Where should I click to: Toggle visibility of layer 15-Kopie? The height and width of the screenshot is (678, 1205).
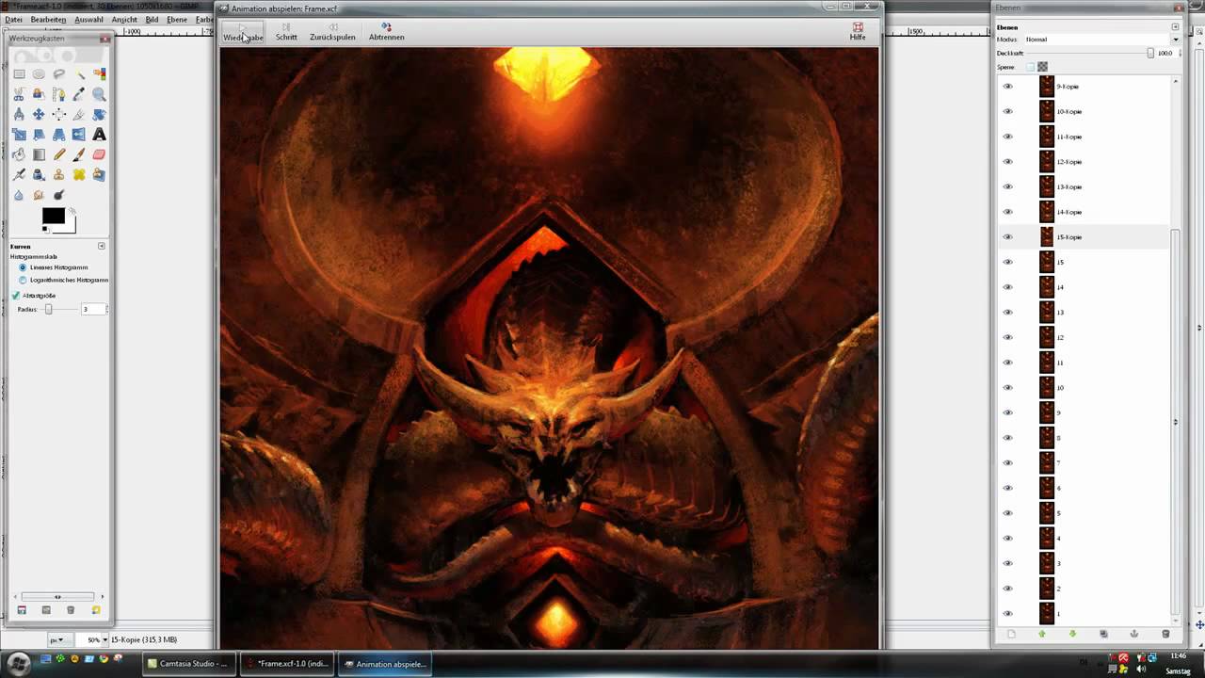[x=1008, y=237]
